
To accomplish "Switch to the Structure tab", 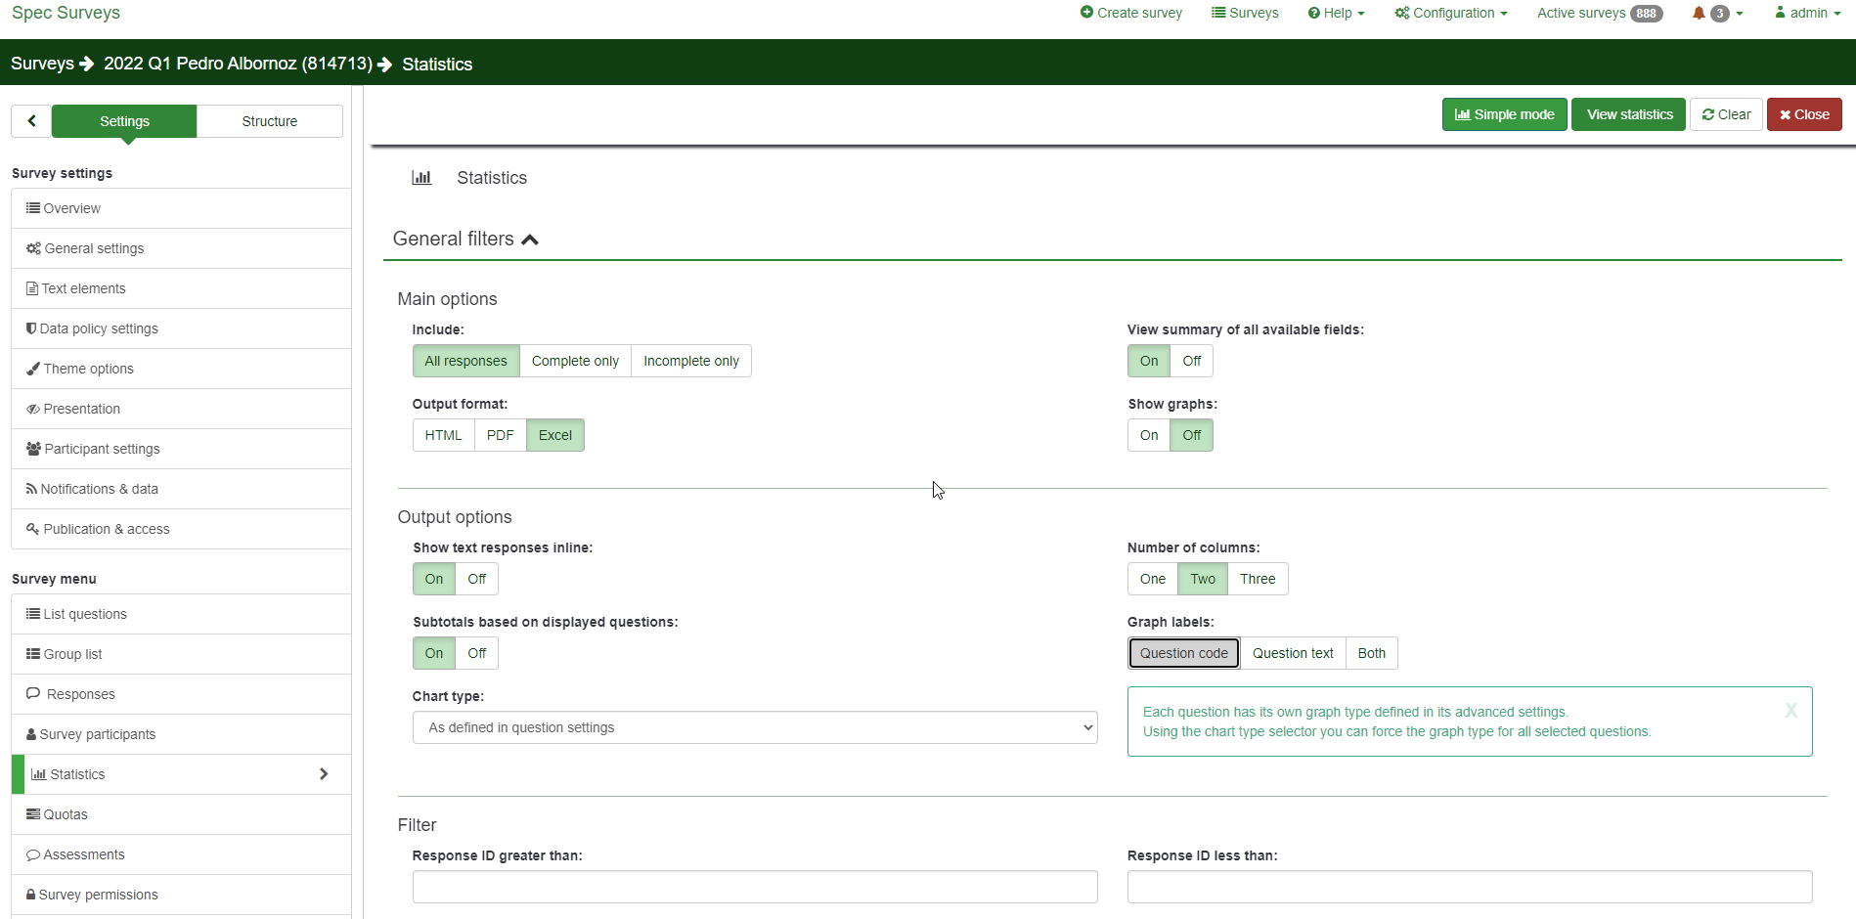I will [x=270, y=121].
